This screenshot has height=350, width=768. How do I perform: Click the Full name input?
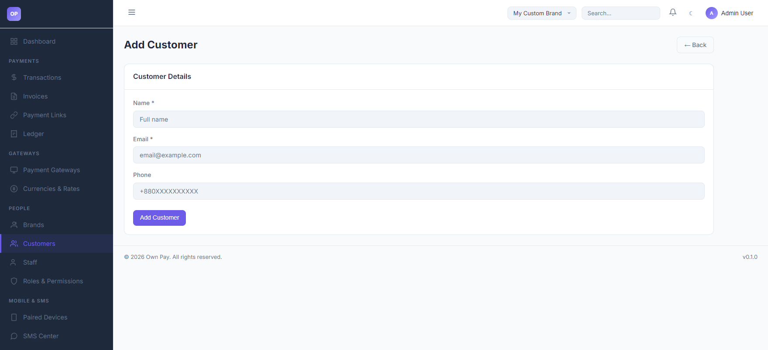tap(419, 119)
